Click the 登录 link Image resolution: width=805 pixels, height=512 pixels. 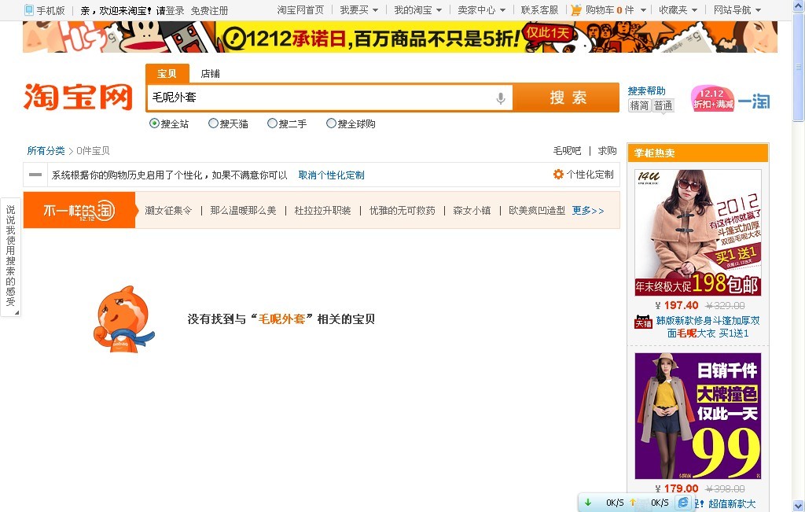pos(175,10)
